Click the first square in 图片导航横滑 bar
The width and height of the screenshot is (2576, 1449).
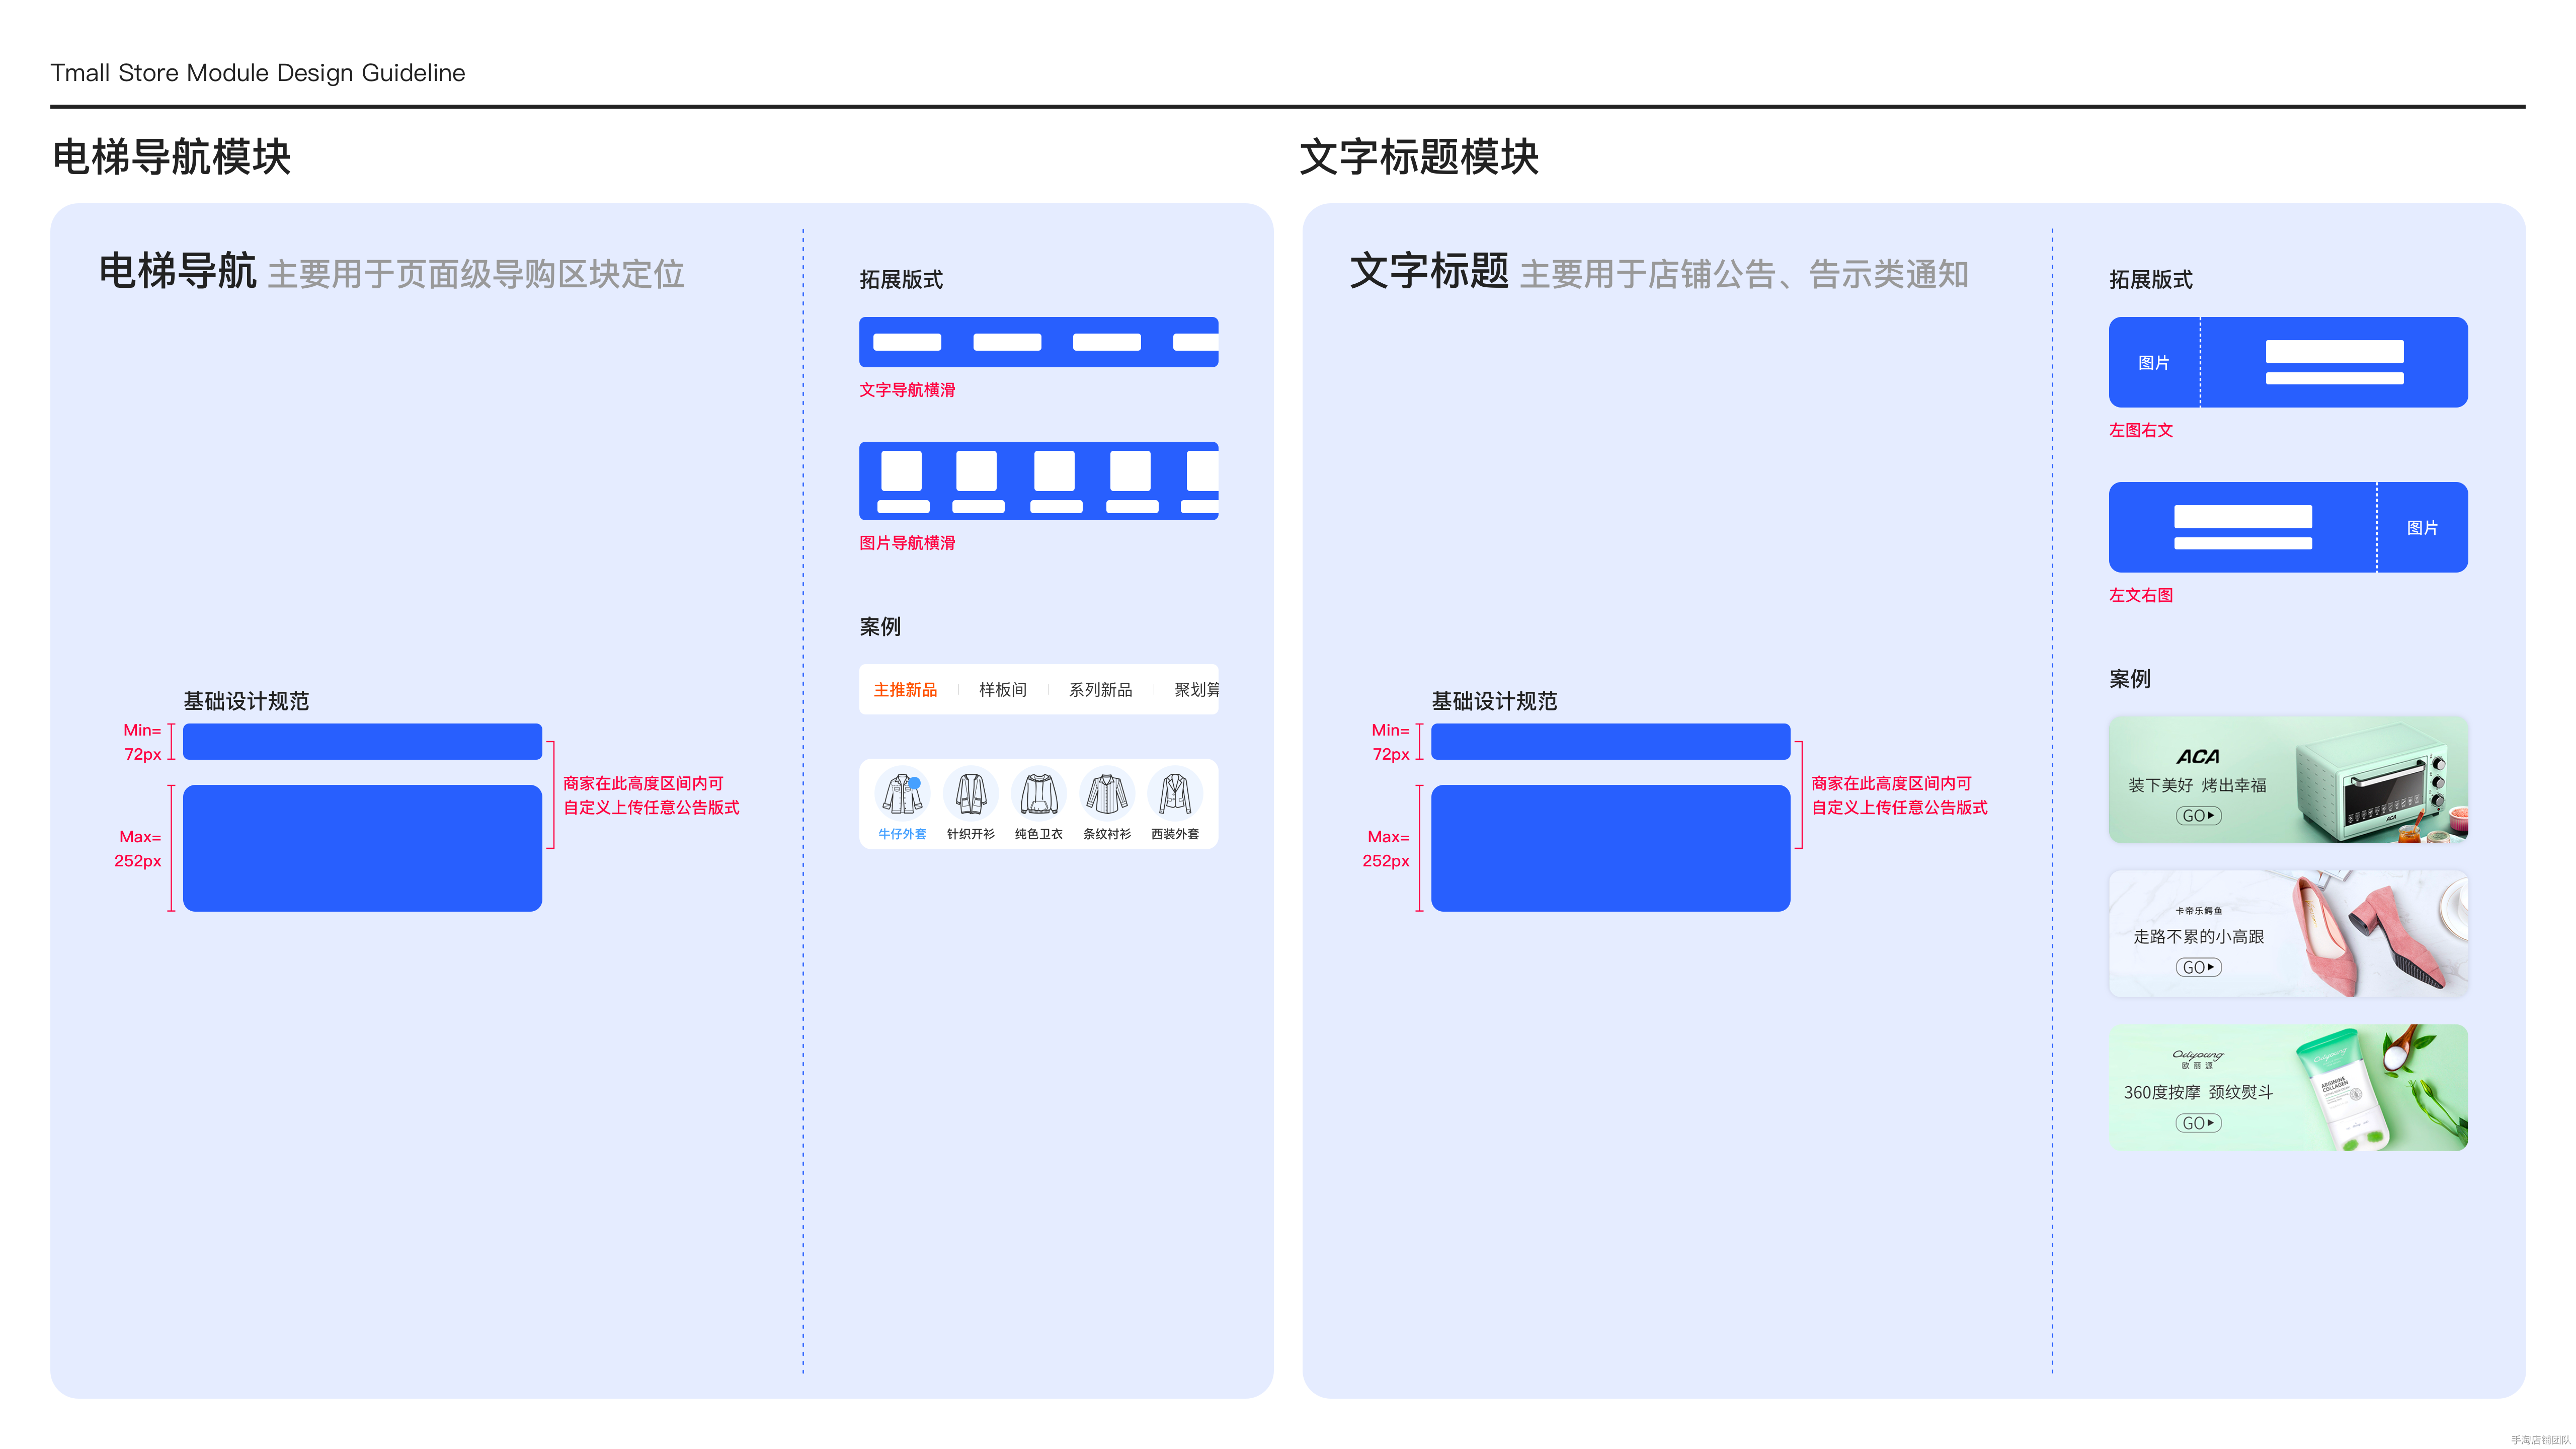[x=901, y=471]
